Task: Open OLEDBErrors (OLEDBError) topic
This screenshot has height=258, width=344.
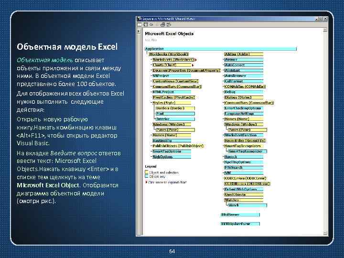Action: (x=247, y=184)
